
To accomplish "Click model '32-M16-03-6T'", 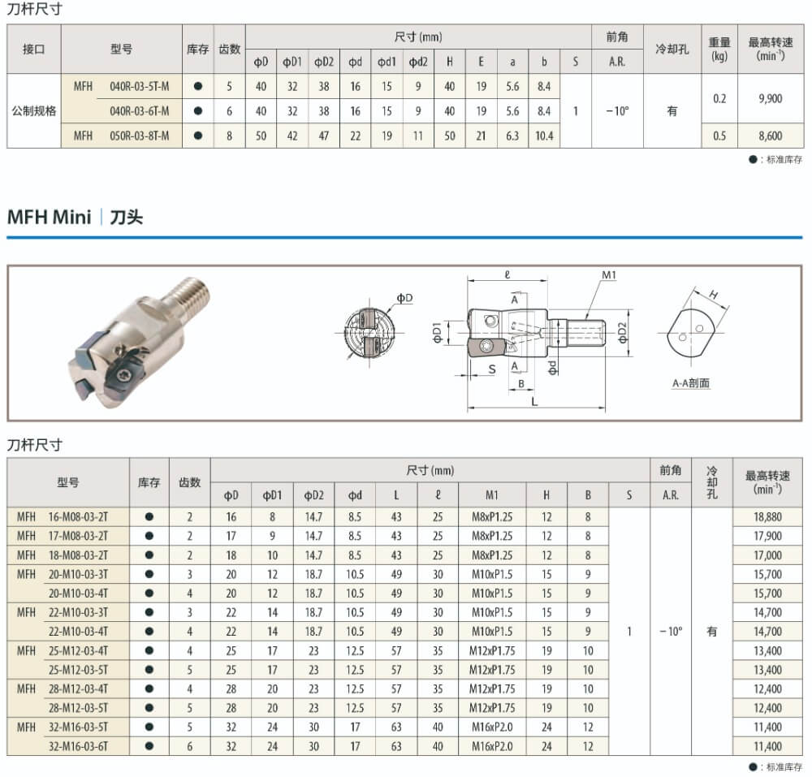I will tap(78, 746).
